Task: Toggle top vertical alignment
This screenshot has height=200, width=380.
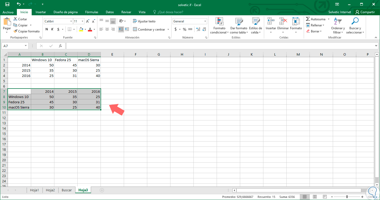Action: coord(101,21)
